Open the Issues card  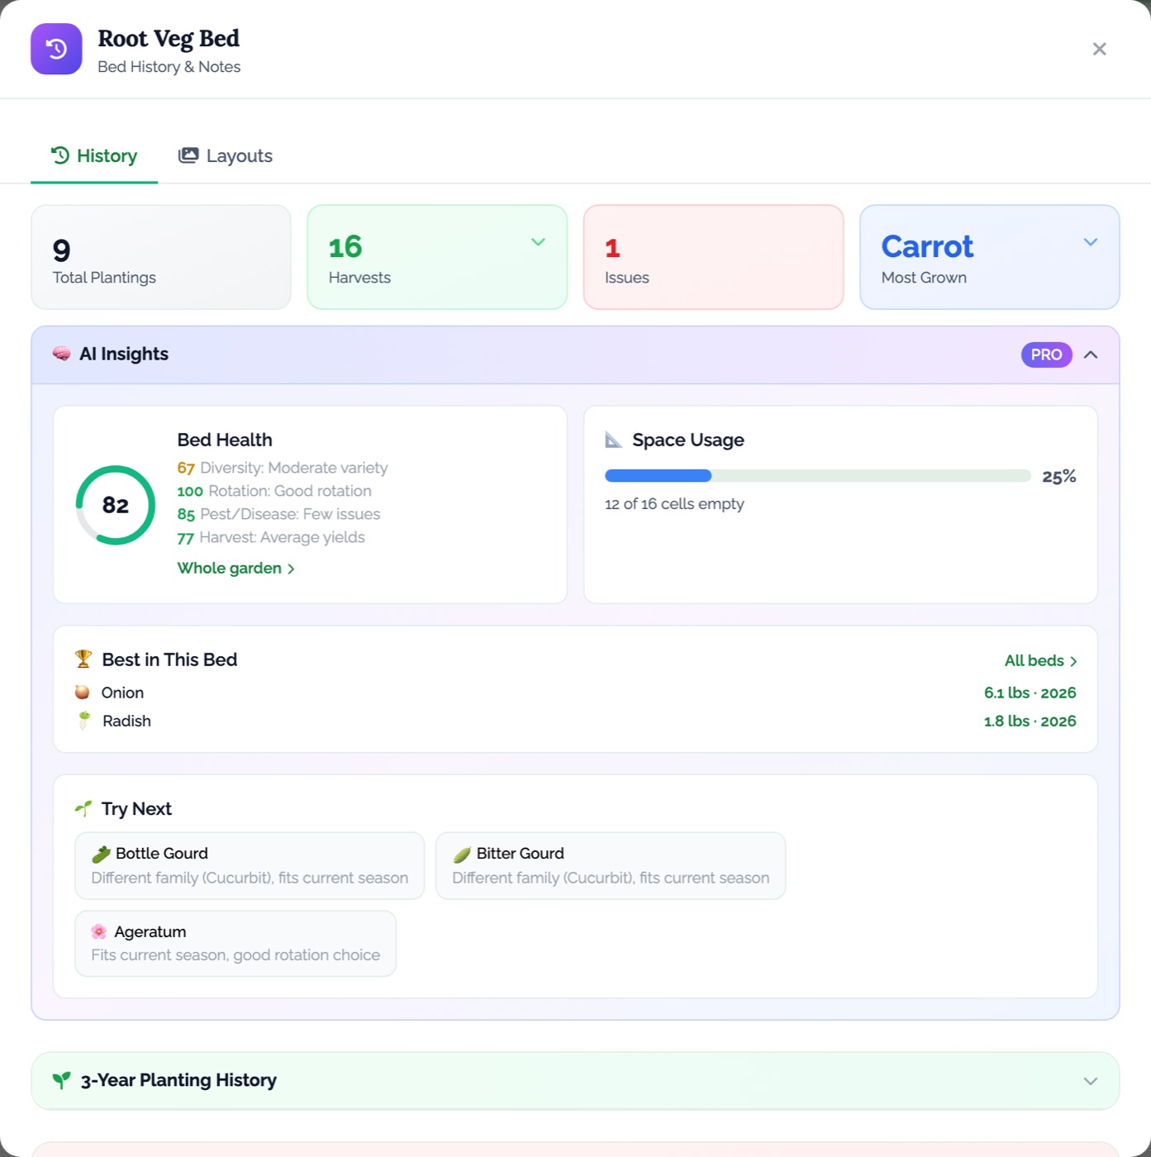(x=713, y=257)
